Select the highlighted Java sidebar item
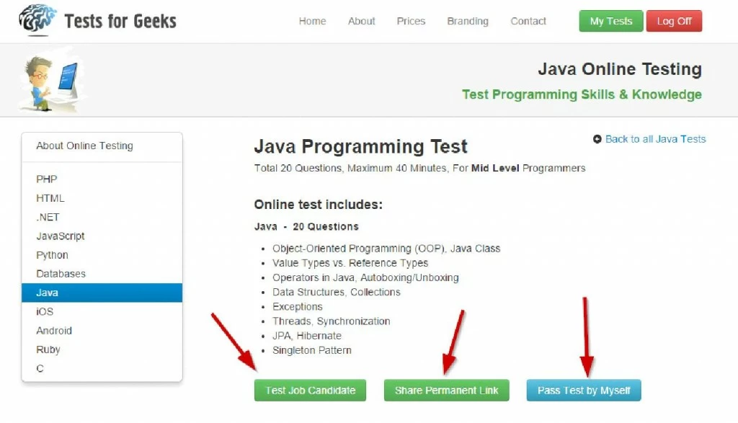This screenshot has width=738, height=423. pyautogui.click(x=102, y=293)
